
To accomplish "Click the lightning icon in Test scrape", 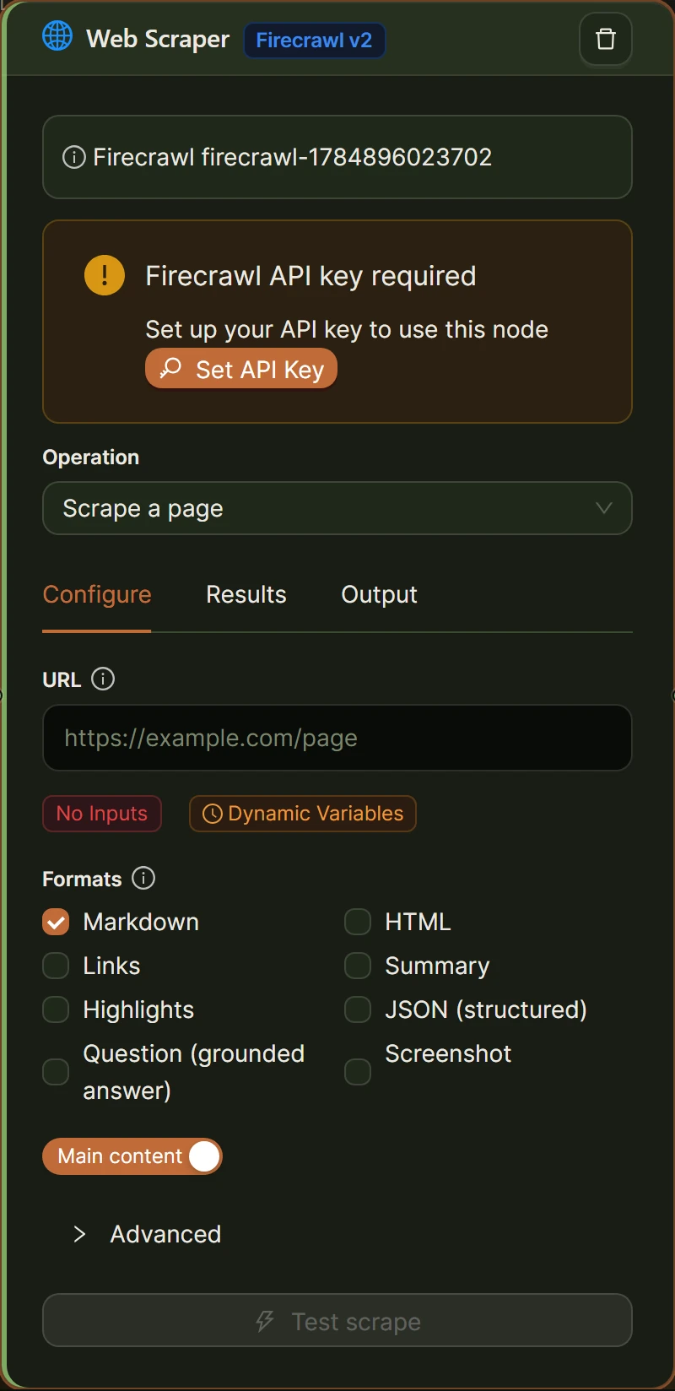I will point(265,1321).
